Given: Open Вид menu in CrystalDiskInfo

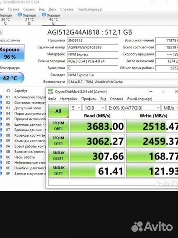Looking at the screenshot, I should 42,9.
